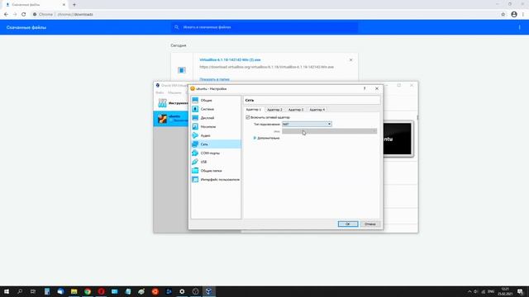The width and height of the screenshot is (529, 297).
Task: Open the Тип подключения NAT dropdown
Action: [x=307, y=124]
